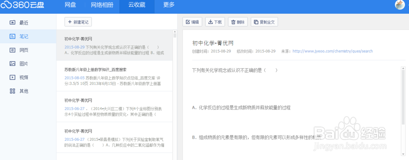Open 视频 sidebar category
The image size is (409, 160).
(28, 77)
